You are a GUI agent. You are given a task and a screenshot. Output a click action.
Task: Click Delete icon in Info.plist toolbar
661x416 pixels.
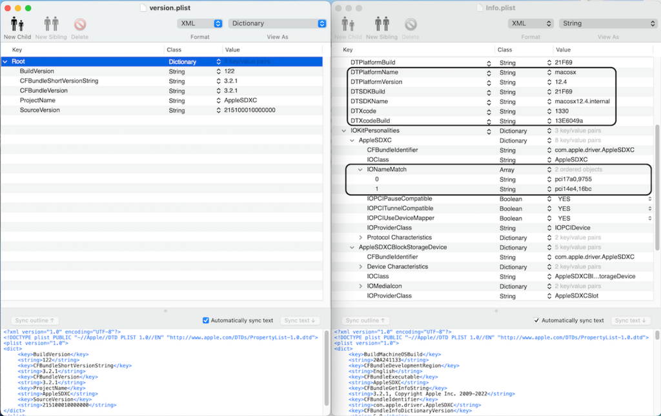[x=411, y=25]
